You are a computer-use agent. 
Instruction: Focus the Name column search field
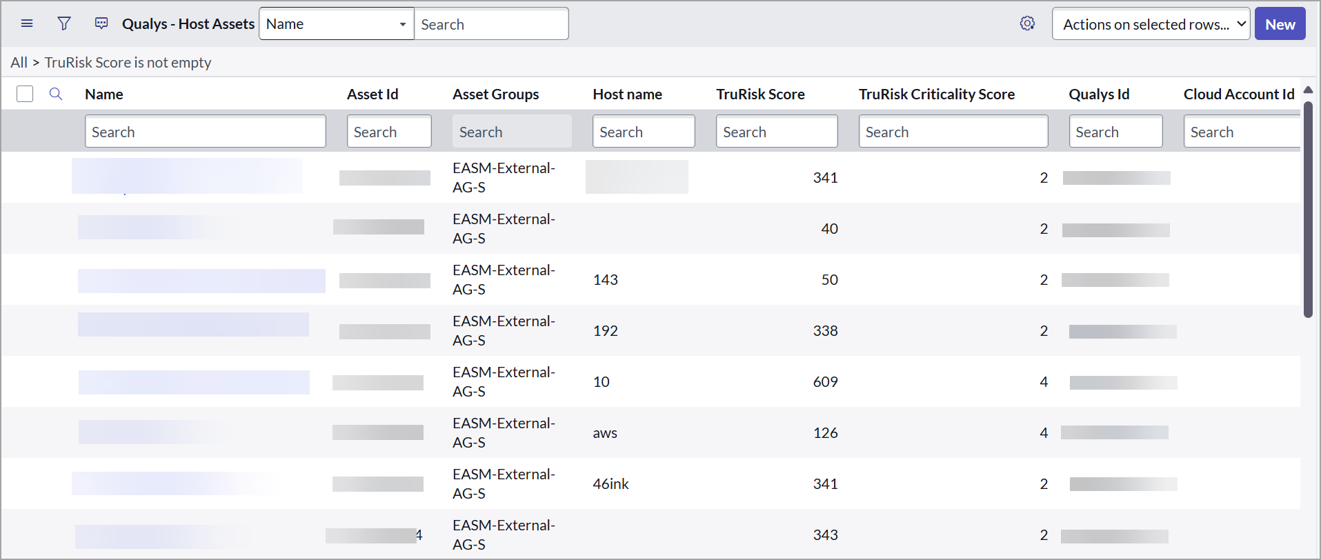[x=206, y=131]
